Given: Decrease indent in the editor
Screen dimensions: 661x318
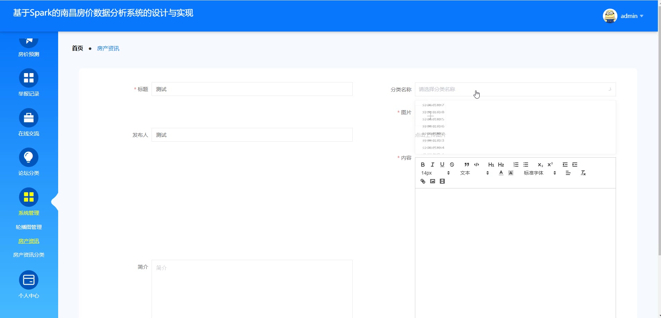Looking at the screenshot, I should (565, 165).
